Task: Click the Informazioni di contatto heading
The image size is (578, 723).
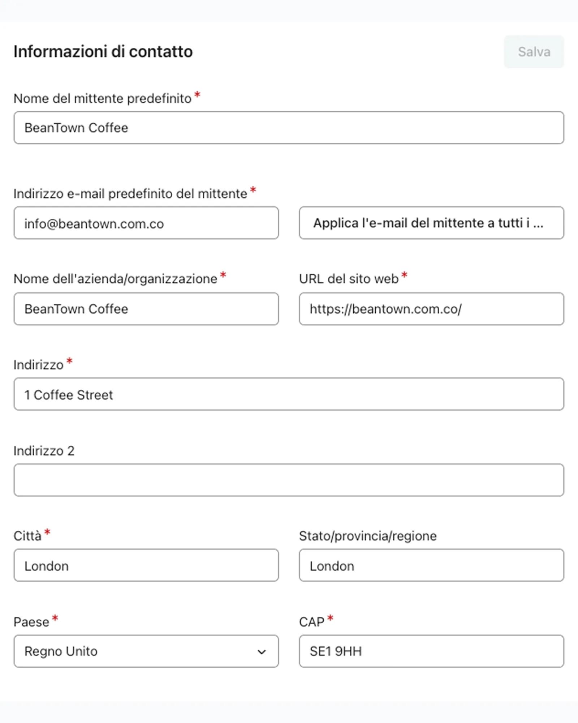Action: (x=103, y=51)
